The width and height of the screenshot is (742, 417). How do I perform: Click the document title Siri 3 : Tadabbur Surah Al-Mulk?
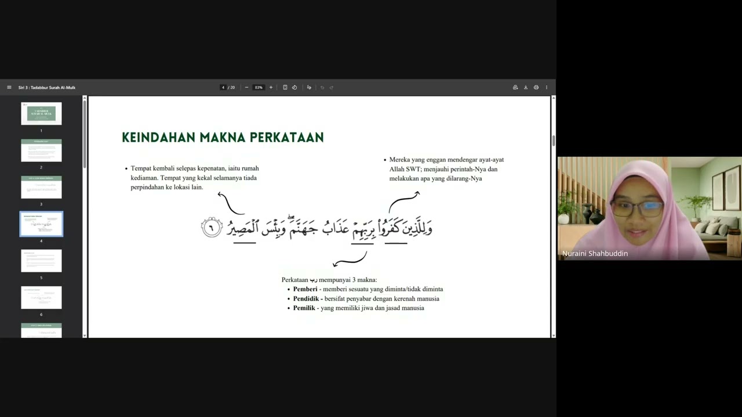pos(47,87)
